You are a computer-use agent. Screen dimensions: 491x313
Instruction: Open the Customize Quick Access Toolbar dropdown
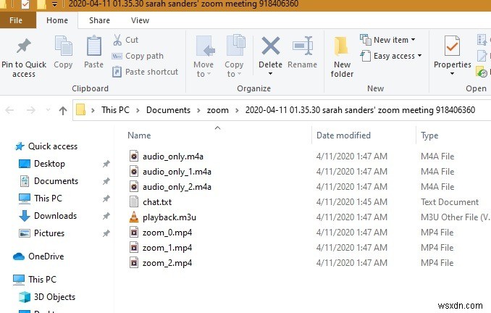pos(54,4)
